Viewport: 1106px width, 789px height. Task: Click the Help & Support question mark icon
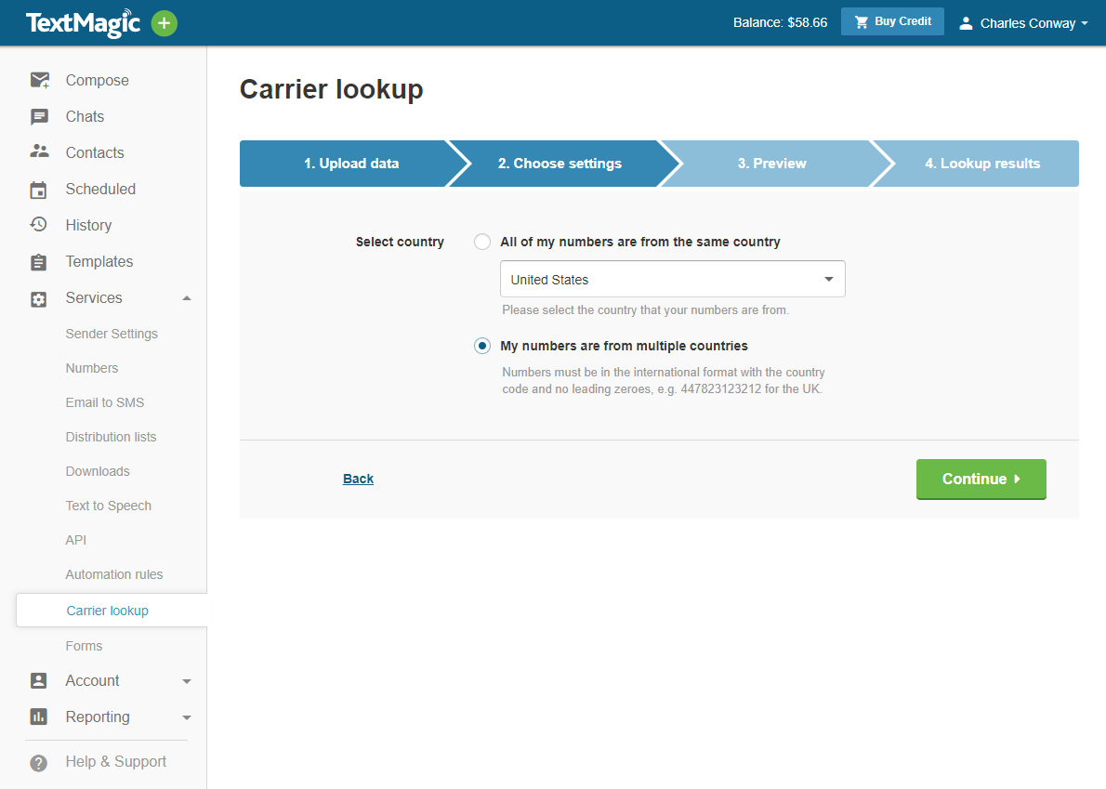pyautogui.click(x=38, y=762)
